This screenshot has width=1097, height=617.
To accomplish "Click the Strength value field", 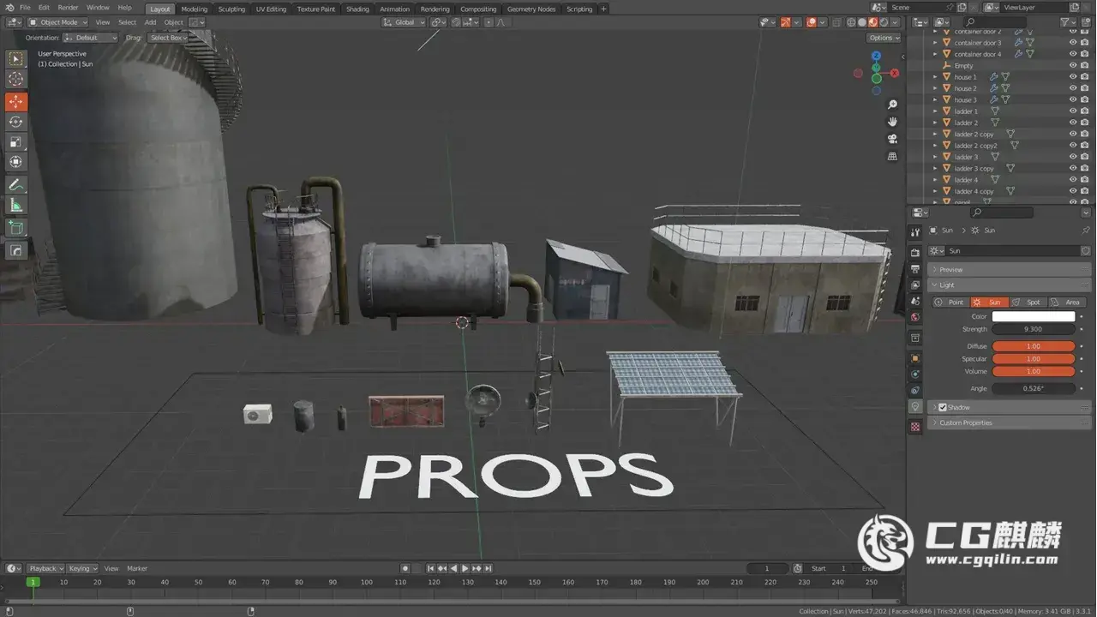I will pyautogui.click(x=1033, y=329).
